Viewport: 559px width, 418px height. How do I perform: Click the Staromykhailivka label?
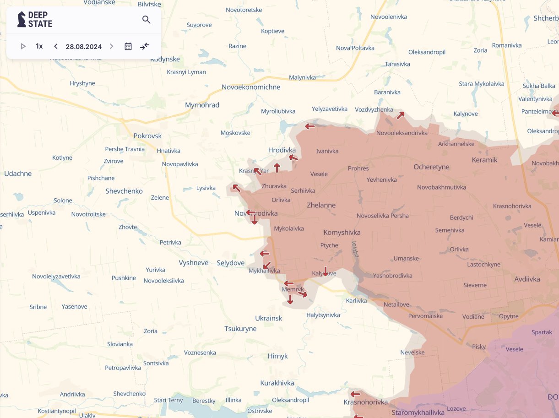click(418, 413)
